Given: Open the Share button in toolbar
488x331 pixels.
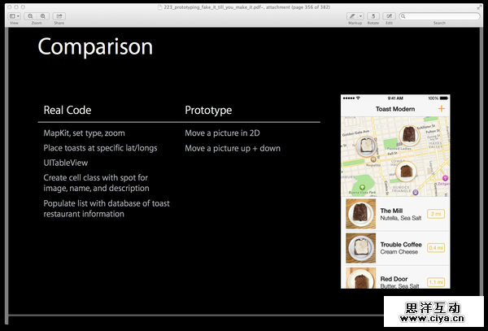Looking at the screenshot, I should point(60,16).
